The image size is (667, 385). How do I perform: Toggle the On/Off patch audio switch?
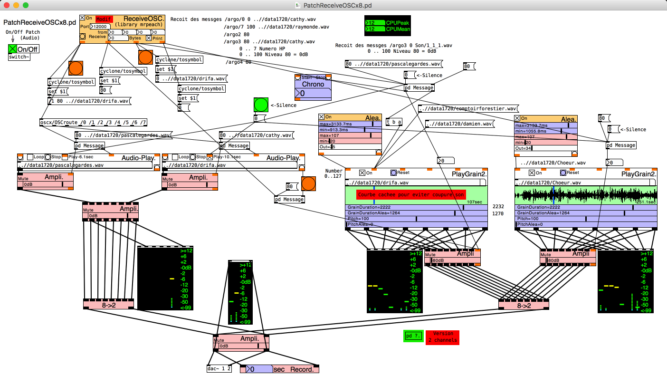click(12, 49)
